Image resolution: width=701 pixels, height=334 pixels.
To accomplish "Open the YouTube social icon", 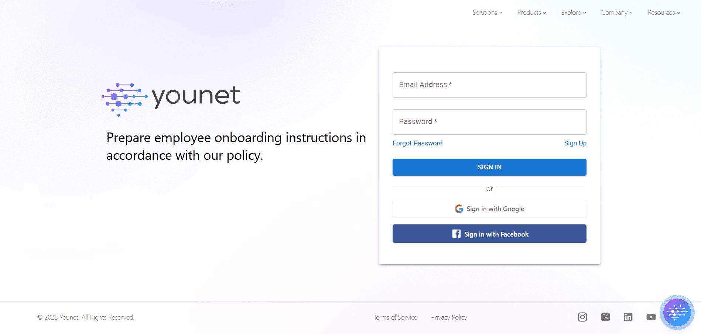I will (651, 317).
